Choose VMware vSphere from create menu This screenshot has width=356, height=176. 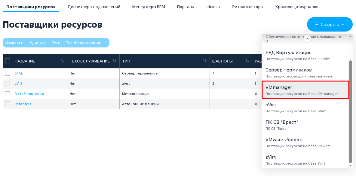tap(305, 142)
